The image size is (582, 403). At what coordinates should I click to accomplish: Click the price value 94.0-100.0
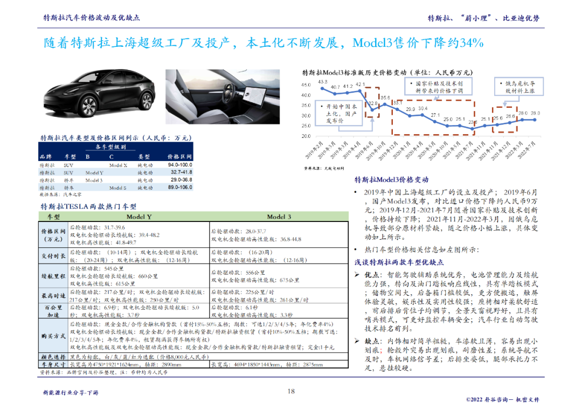tap(180, 165)
